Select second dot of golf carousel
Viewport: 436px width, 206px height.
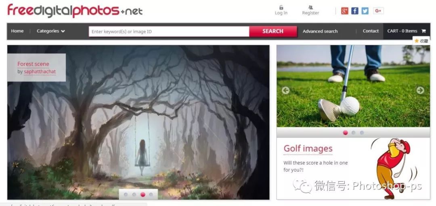tap(354, 133)
